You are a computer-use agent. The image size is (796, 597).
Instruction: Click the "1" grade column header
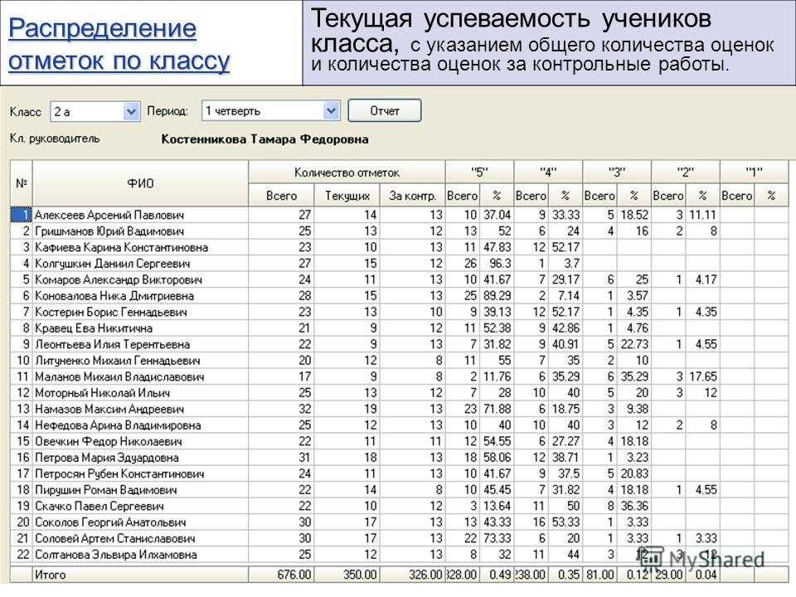754,172
